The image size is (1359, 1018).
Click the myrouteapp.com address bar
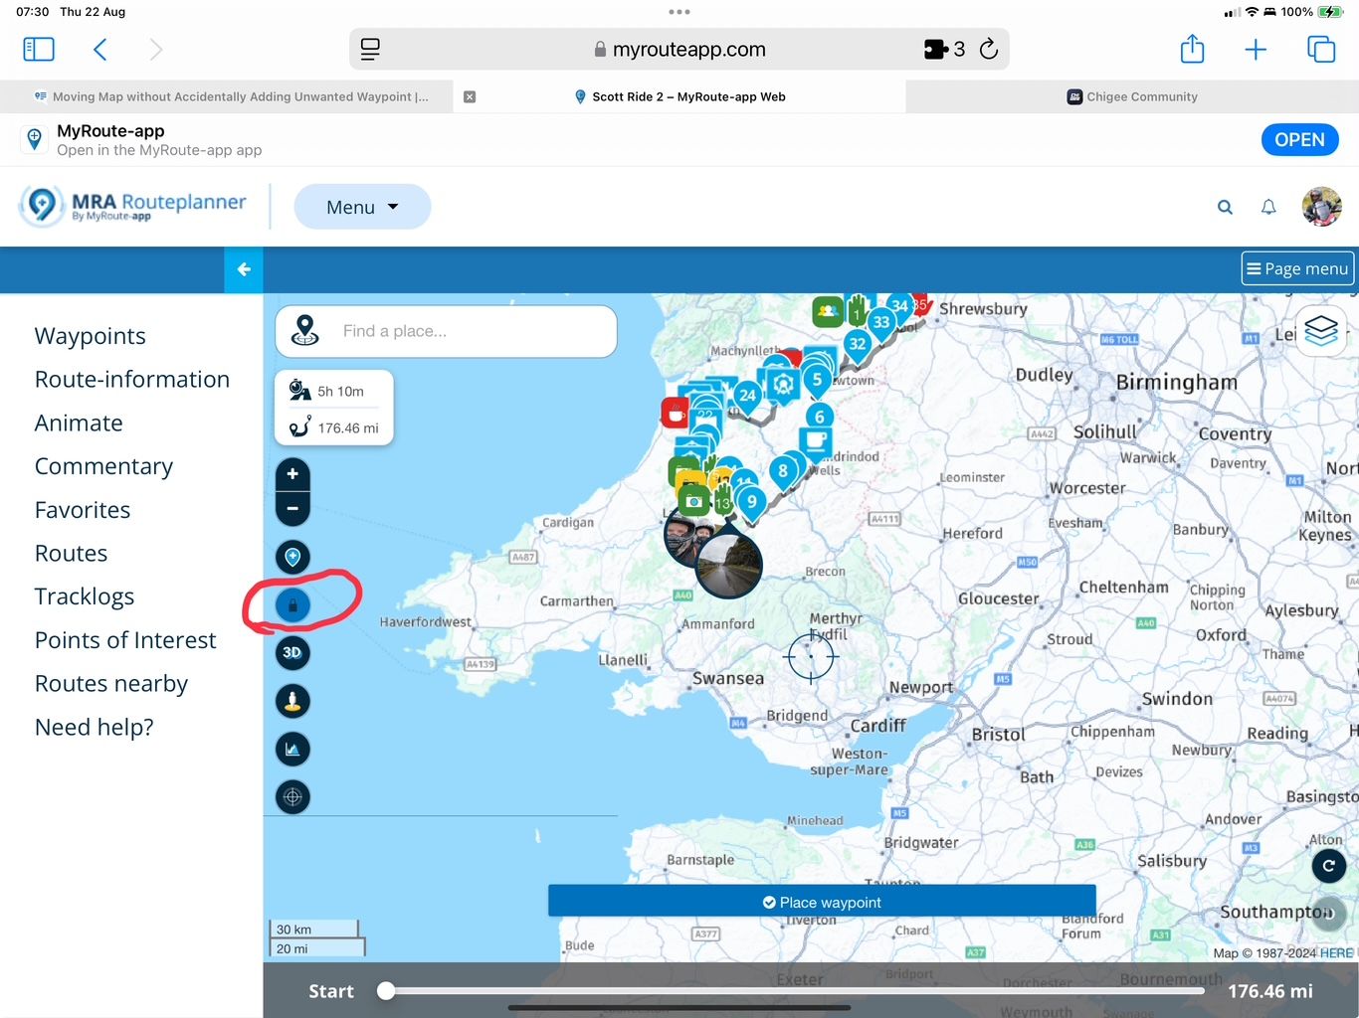tap(679, 49)
